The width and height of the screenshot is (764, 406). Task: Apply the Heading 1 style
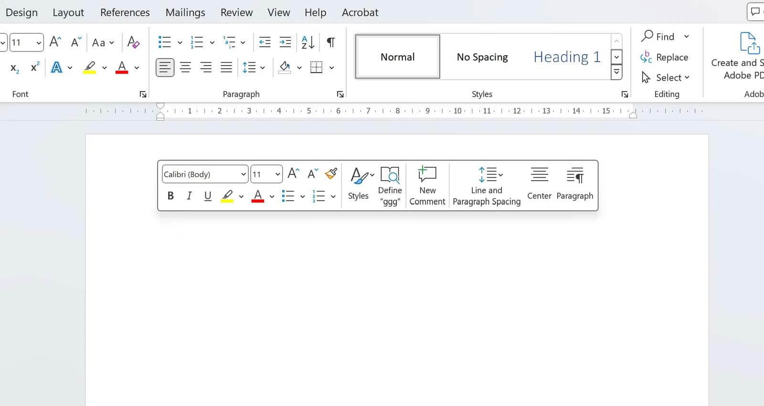pos(567,57)
